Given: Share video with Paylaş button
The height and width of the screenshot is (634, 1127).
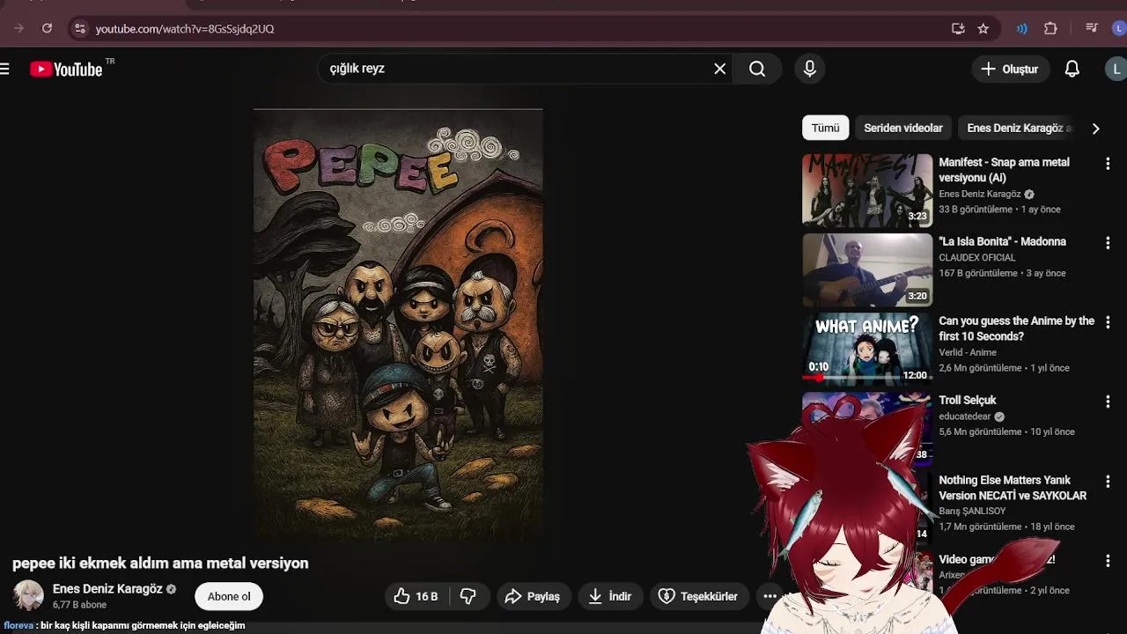Looking at the screenshot, I should tap(533, 596).
